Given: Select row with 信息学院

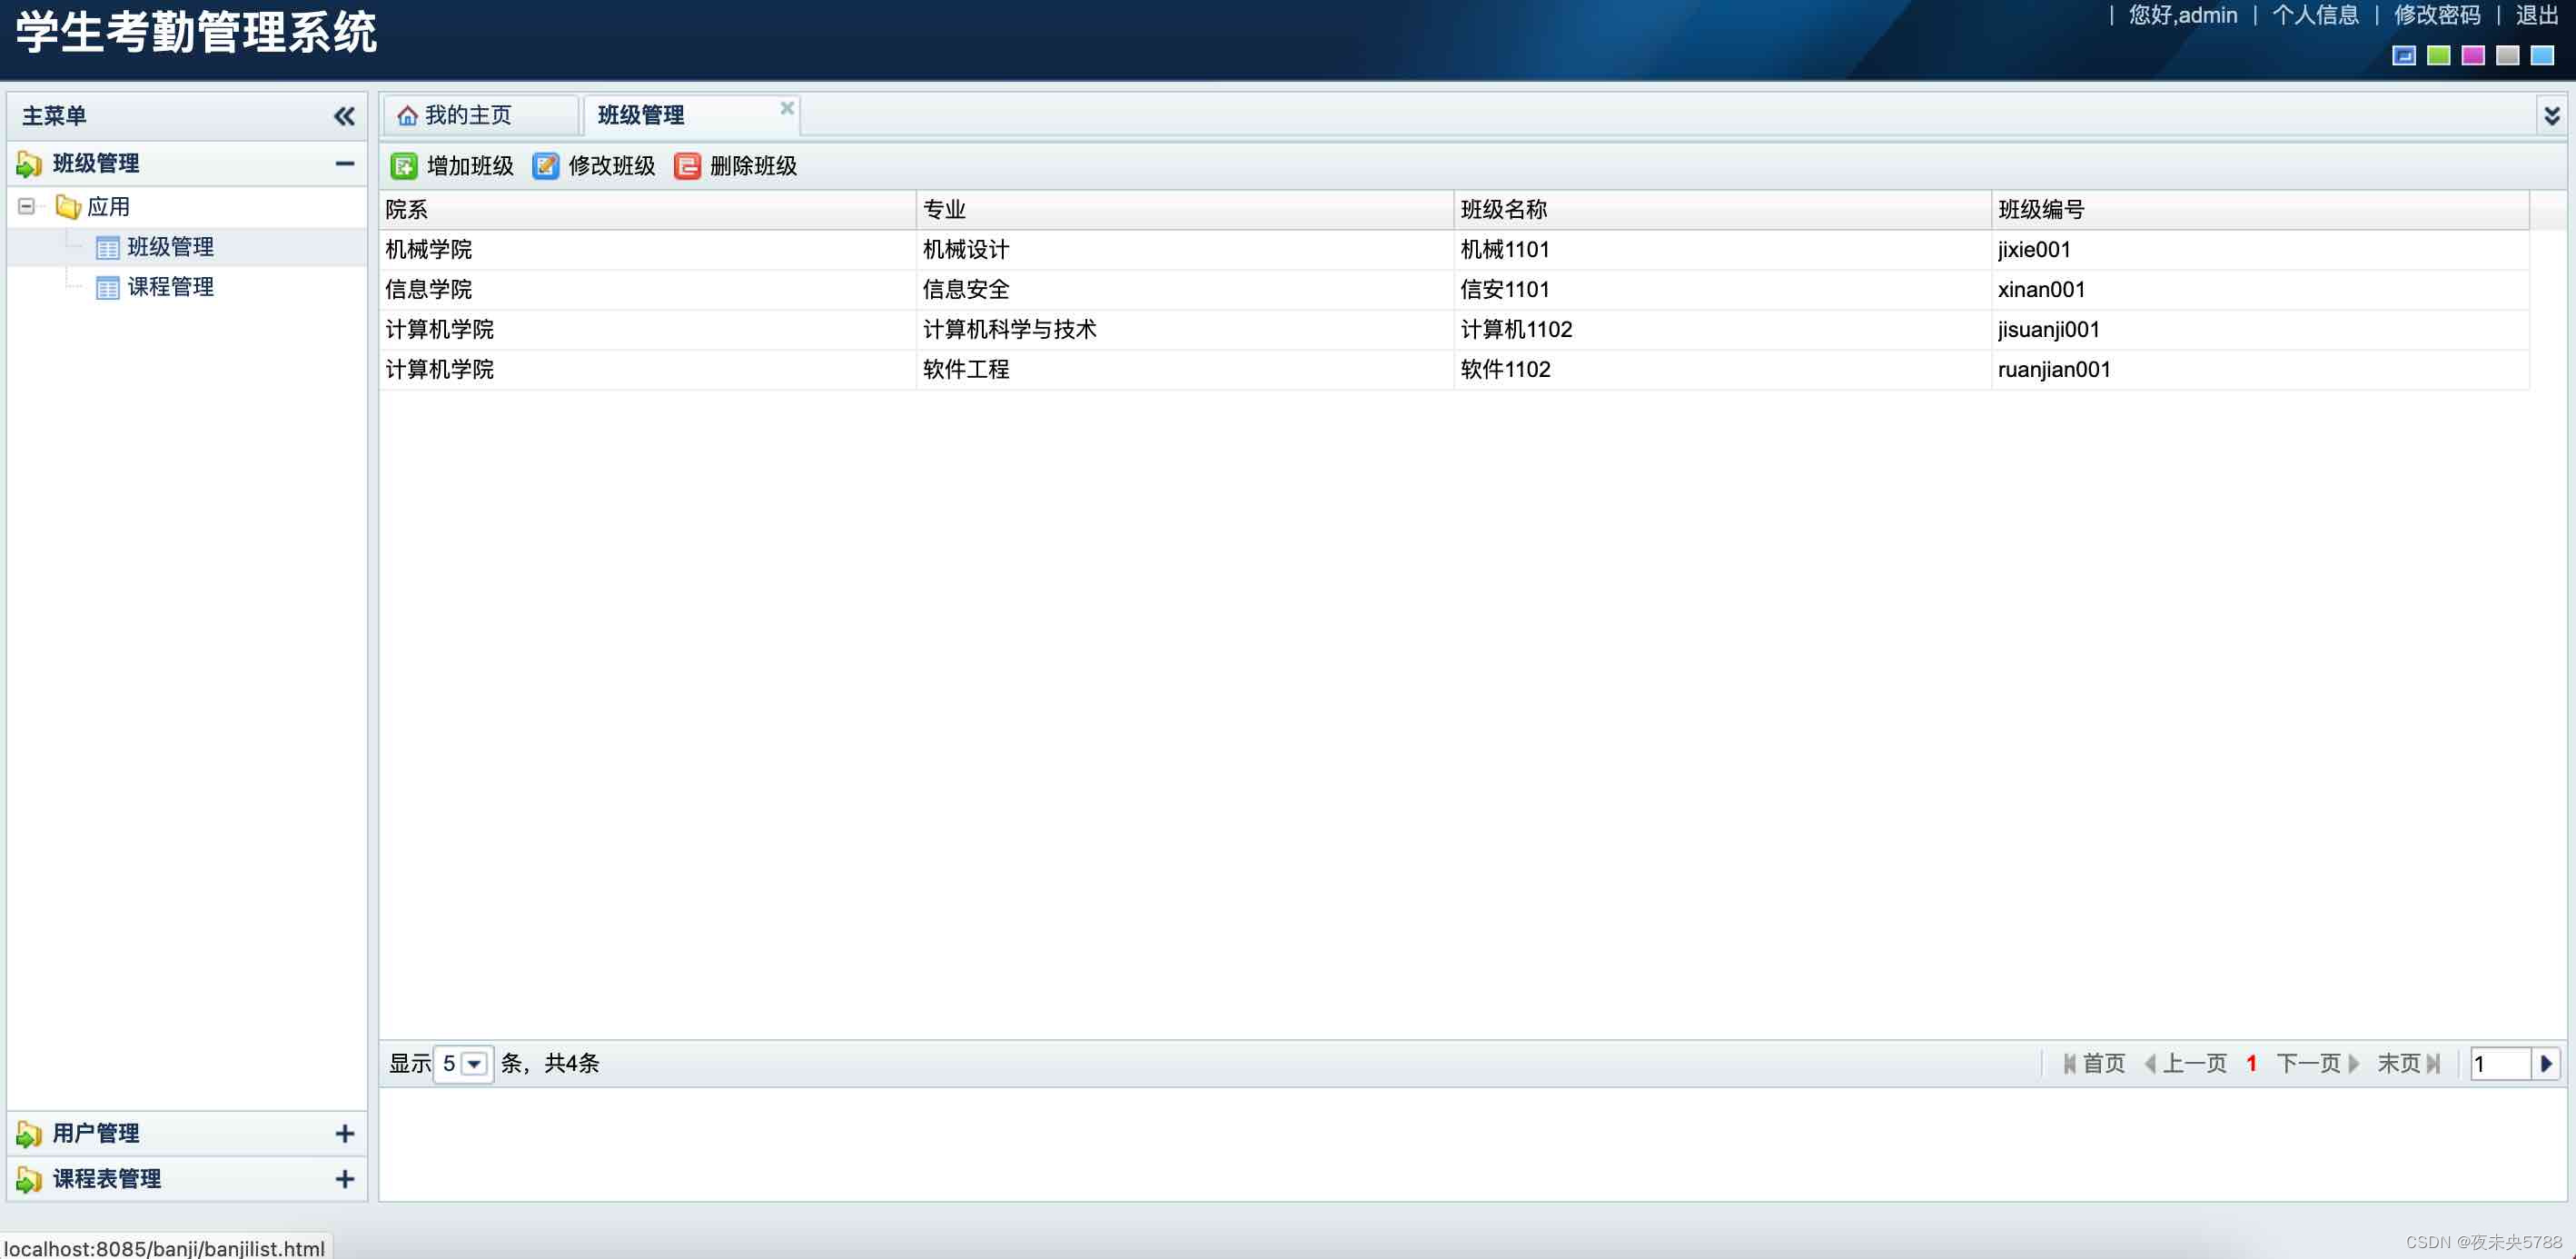Looking at the screenshot, I should 1455,290.
